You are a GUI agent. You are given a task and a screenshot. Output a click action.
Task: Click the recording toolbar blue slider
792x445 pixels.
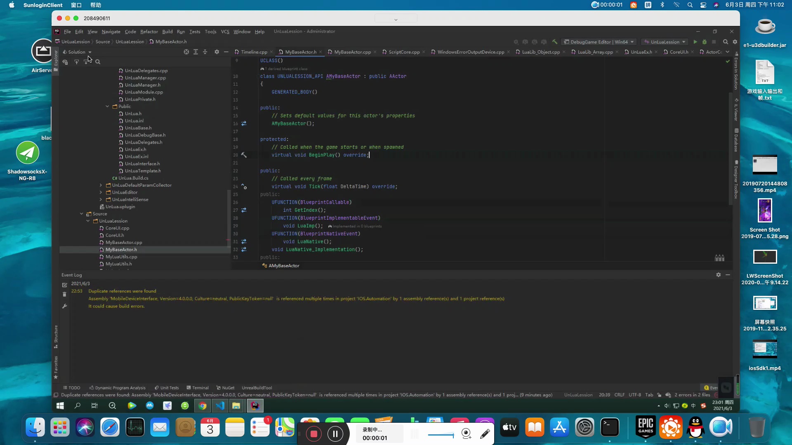coord(441,435)
